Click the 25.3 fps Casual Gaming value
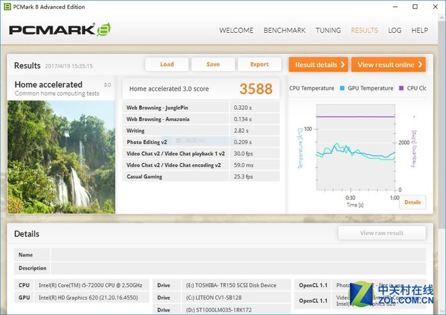Image resolution: width=446 pixels, height=315 pixels. [x=243, y=176]
